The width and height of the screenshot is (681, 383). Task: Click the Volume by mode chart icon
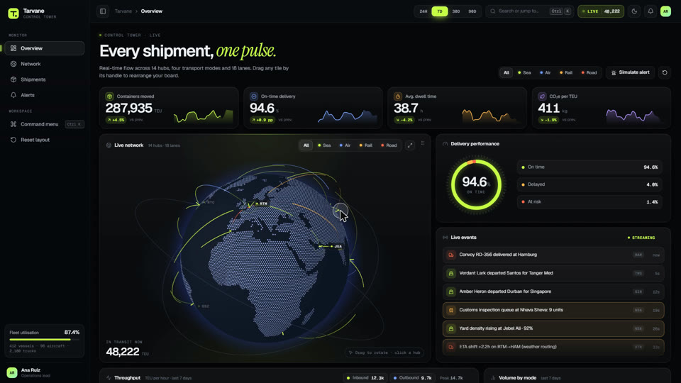click(x=493, y=378)
